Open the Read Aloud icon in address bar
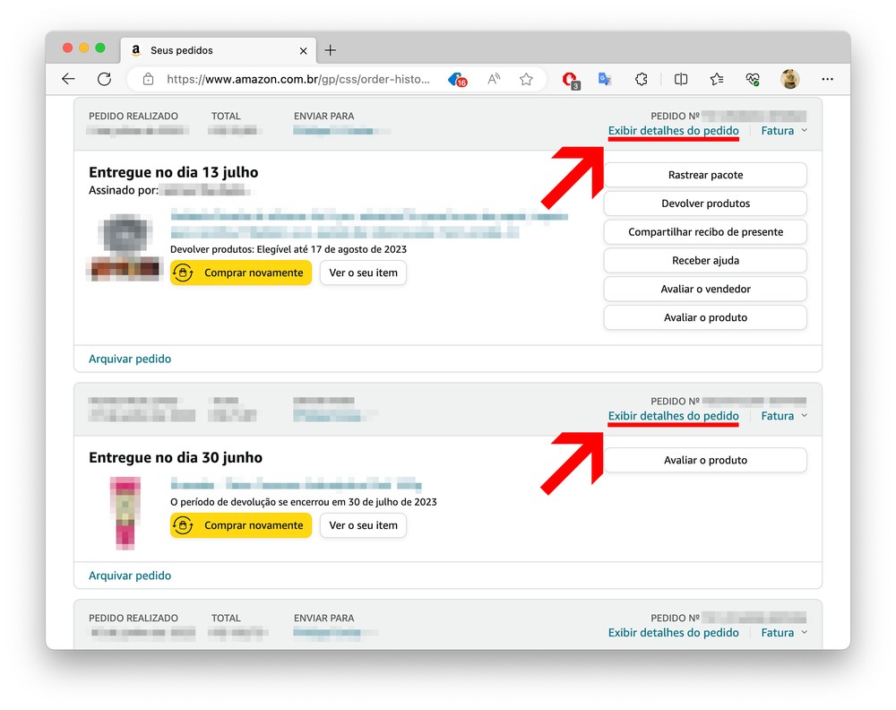The height and width of the screenshot is (710, 896). (494, 79)
